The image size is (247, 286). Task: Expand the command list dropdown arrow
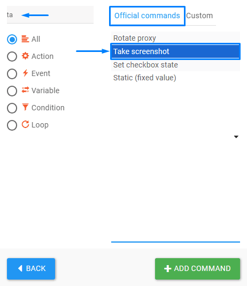pos(236,137)
